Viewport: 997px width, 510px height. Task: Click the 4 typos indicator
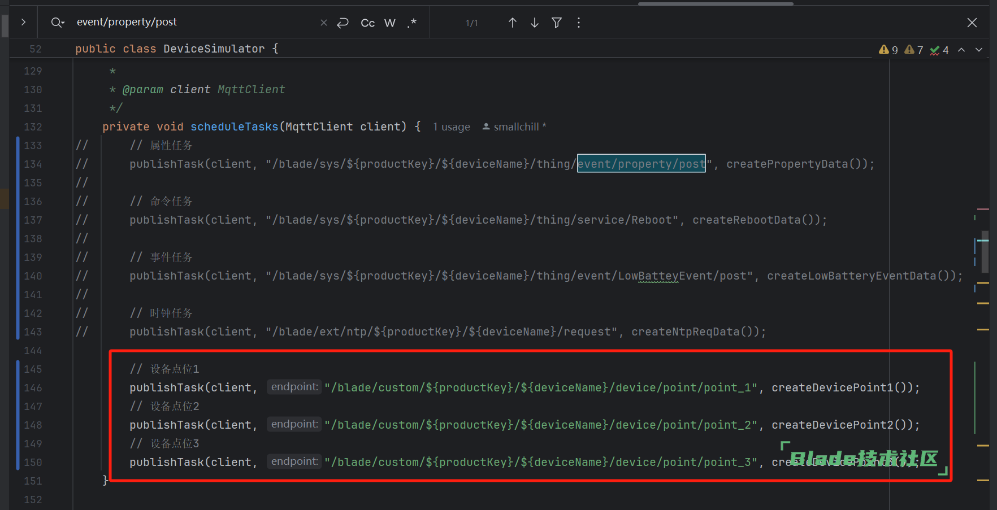point(939,50)
